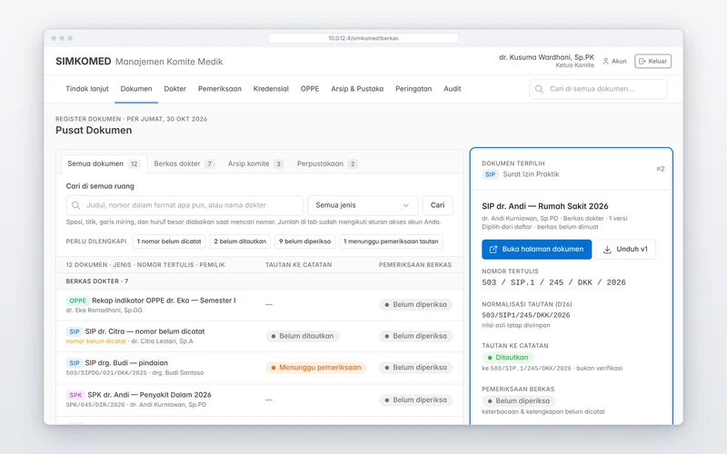Click the 'Tautan ke catatan' column header
Image resolution: width=727 pixels, height=454 pixels.
point(299,265)
